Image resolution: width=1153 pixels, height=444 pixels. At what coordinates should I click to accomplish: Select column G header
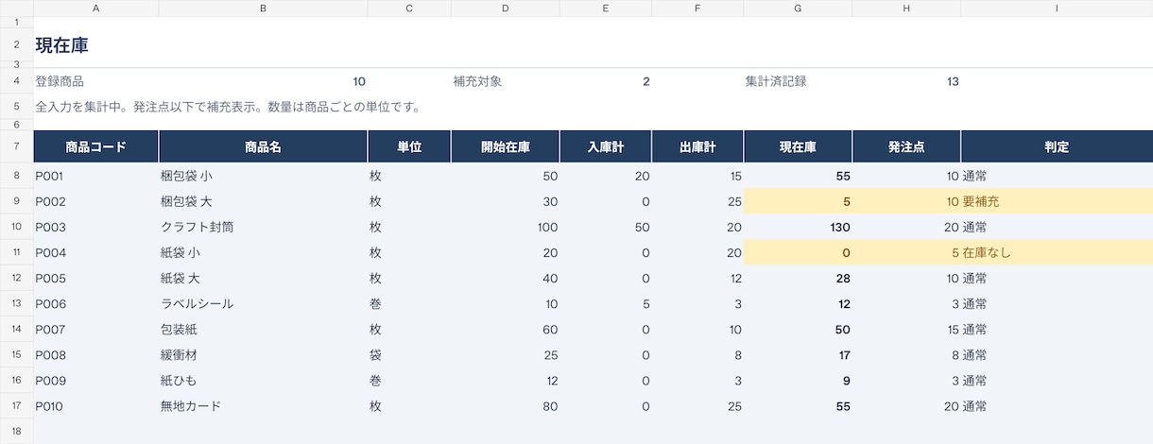[798, 8]
